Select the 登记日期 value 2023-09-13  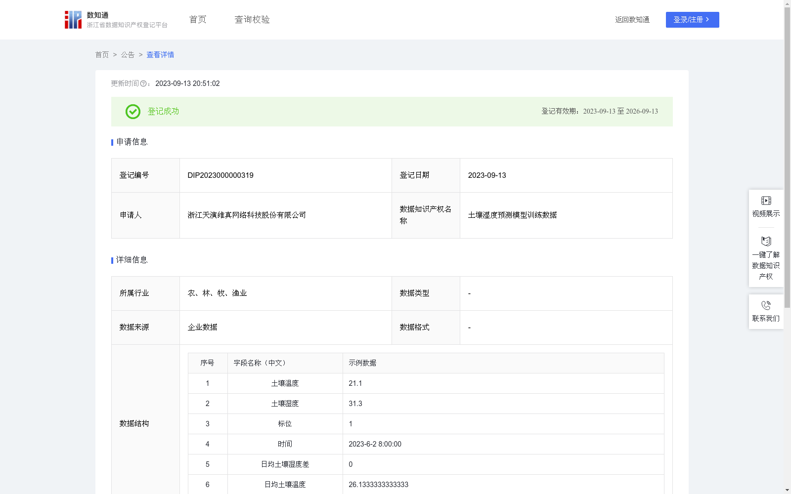(487, 175)
